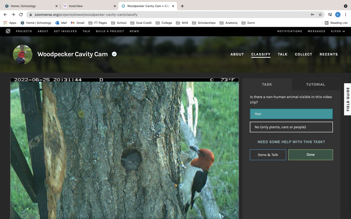Click the Done & Talk button
The width and height of the screenshot is (351, 219).
(x=268, y=155)
